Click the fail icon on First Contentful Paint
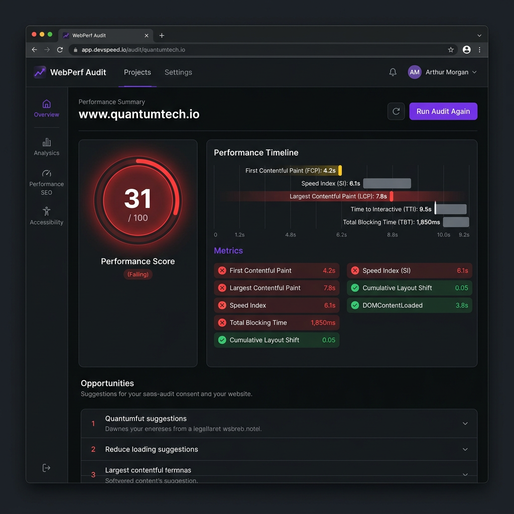Screen dimensions: 514x514 click(222, 271)
